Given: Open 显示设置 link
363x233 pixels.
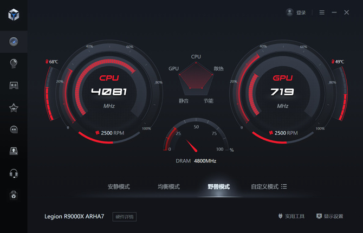Looking at the screenshot, I should click(329, 216).
